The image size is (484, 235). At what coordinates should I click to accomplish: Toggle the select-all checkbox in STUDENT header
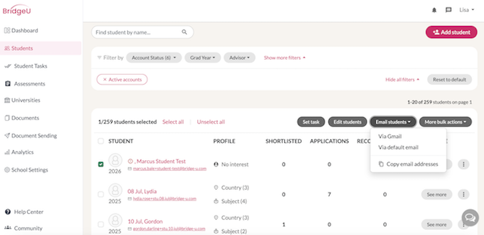point(100,141)
